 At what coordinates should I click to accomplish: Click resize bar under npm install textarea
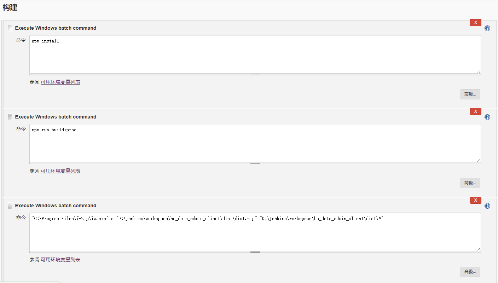(255, 75)
